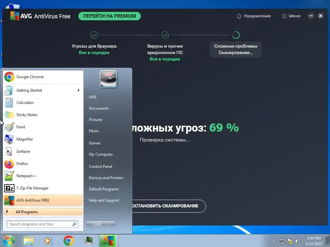The width and height of the screenshot is (330, 247).
Task: Open Chrome from the taskbar
Action: [68, 241]
